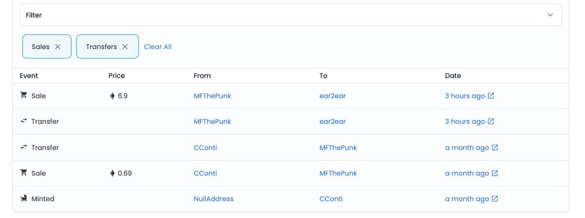The height and width of the screenshot is (218, 585).
Task: Open MFThePunk in the To column of the second Transfer row
Action: [x=338, y=147]
